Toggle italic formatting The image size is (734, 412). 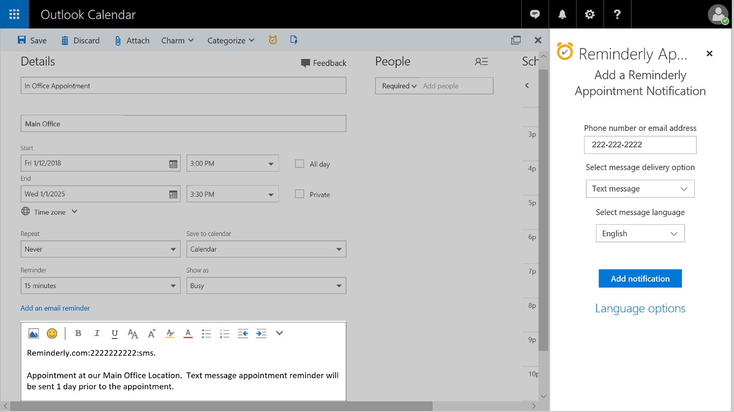[x=97, y=334]
